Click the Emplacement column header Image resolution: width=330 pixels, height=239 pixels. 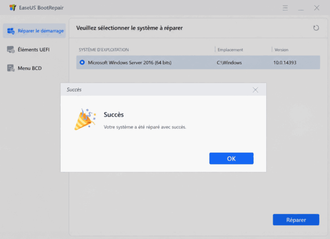tap(230, 50)
